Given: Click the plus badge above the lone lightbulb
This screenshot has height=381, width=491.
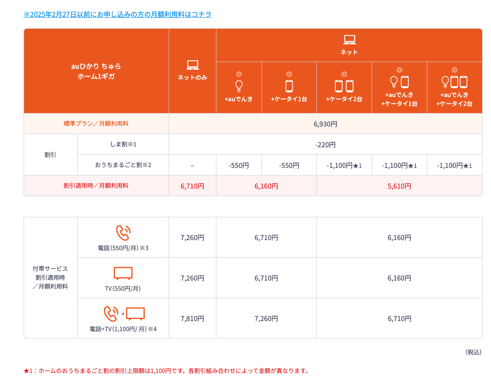Looking at the screenshot, I should pos(239,74).
